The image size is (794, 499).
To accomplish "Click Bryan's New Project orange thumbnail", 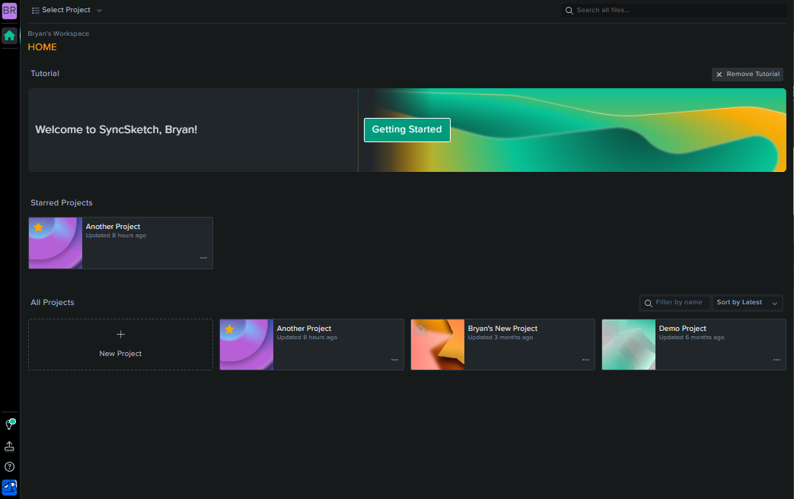I will pyautogui.click(x=438, y=345).
